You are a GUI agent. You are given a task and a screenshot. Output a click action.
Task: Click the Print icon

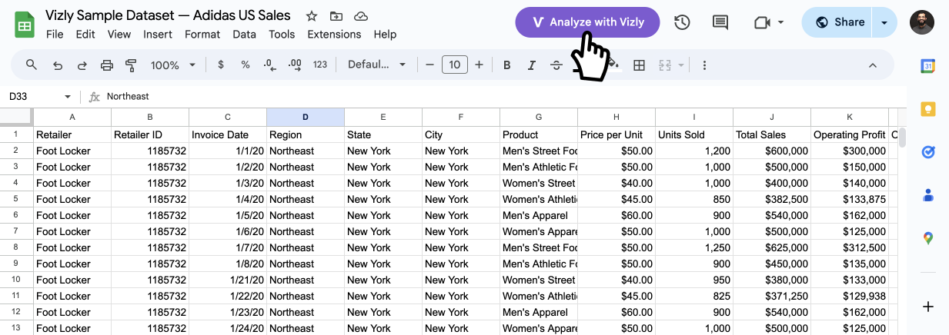[x=107, y=65]
